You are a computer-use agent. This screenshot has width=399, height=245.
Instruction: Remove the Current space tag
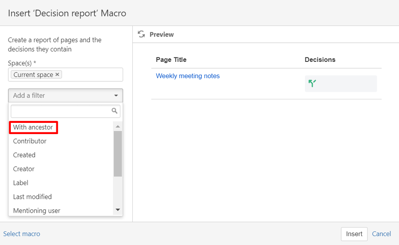pyautogui.click(x=58, y=75)
